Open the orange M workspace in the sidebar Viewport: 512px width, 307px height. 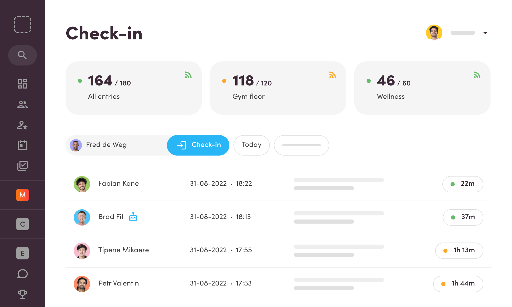pyautogui.click(x=23, y=195)
